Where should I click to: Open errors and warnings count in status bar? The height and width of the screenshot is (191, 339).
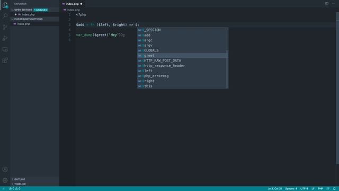[15, 189]
